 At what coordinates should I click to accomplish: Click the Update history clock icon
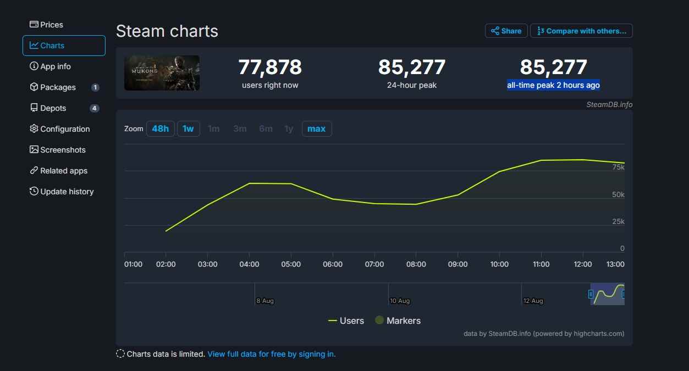[x=34, y=192]
